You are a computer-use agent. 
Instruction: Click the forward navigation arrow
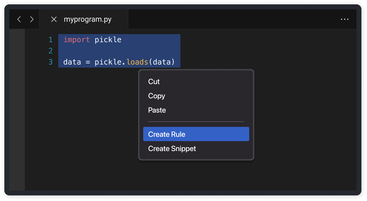tap(31, 19)
